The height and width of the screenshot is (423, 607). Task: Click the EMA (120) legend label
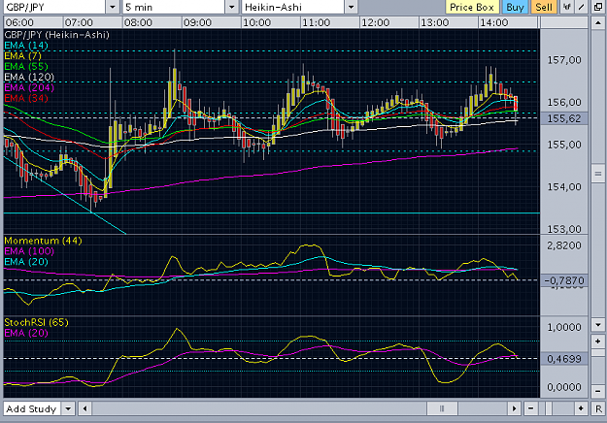[29, 77]
